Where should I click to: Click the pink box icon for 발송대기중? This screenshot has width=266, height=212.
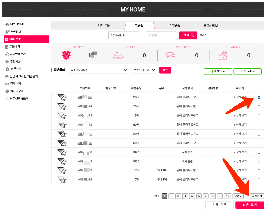pyautogui.click(x=66, y=55)
